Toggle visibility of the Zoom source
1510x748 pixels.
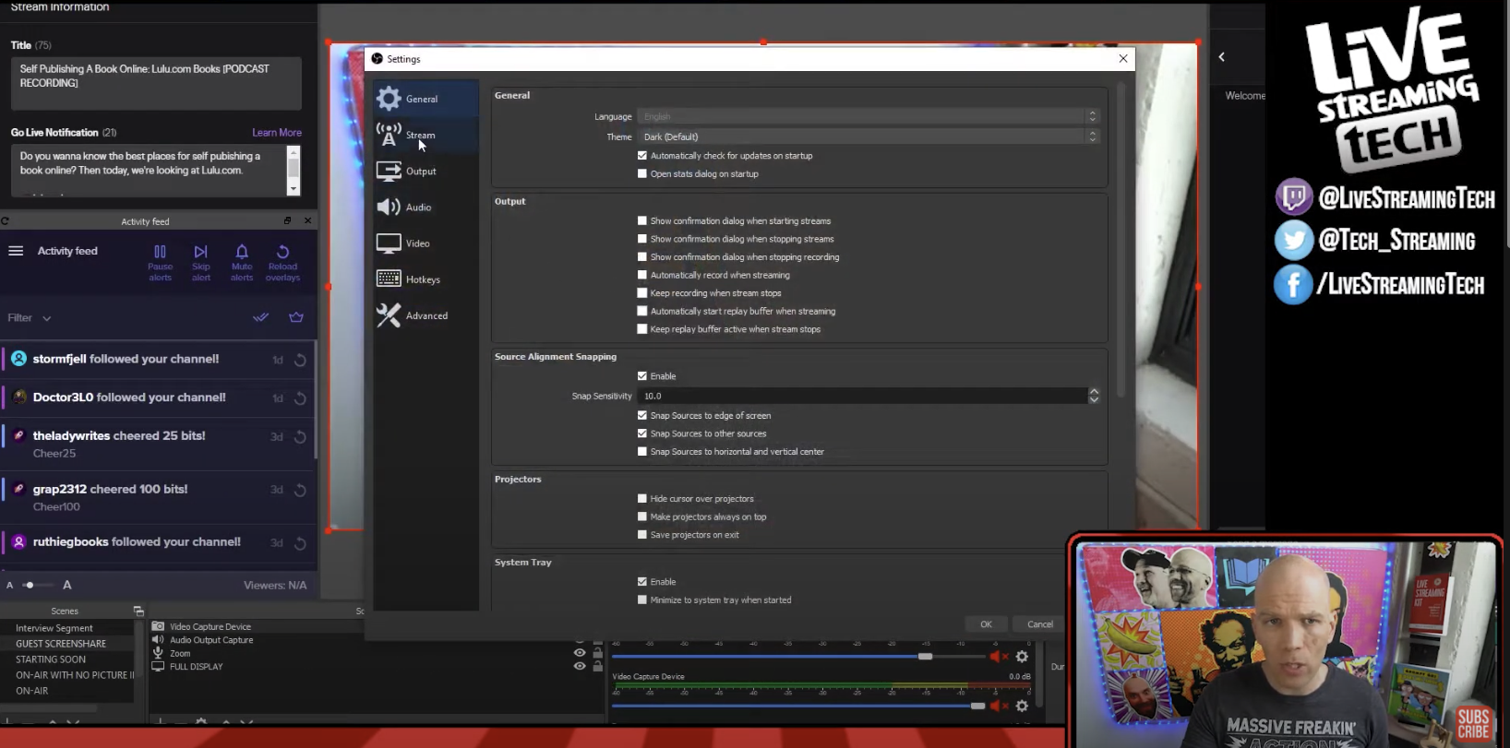(x=580, y=653)
